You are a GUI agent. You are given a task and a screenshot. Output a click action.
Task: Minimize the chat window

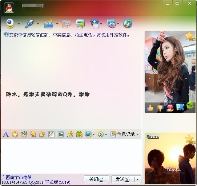click(168, 4)
